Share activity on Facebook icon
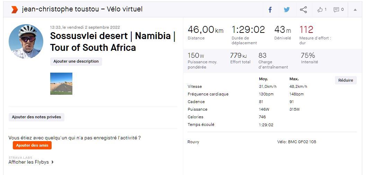The height and width of the screenshot is (175, 372). [270, 10]
